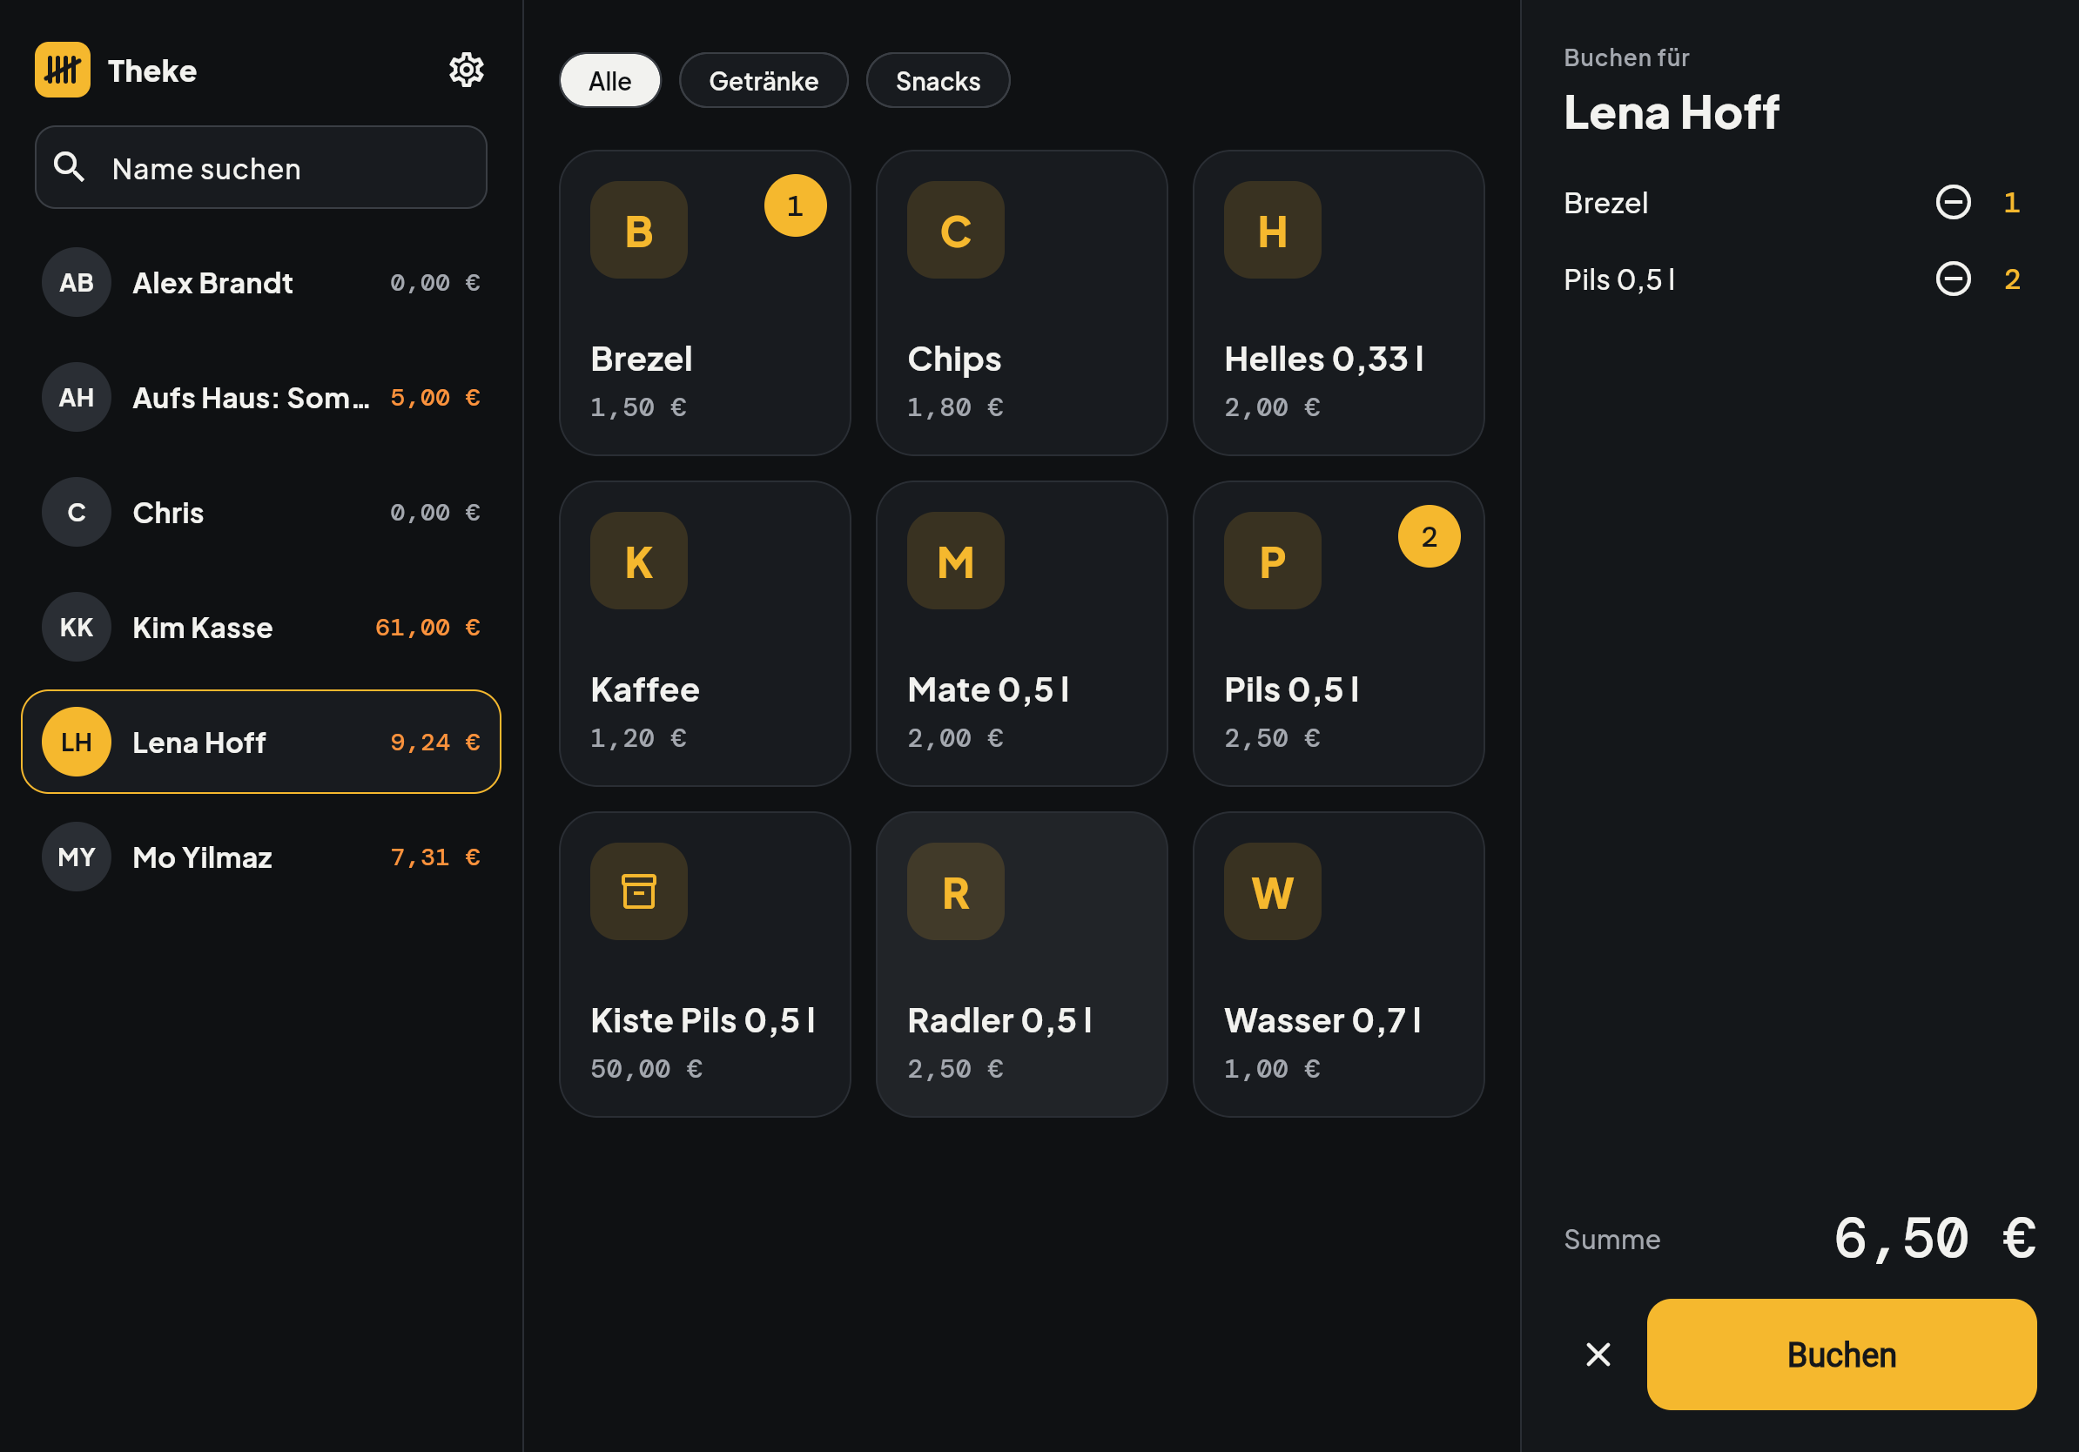Click the Theke tally logo icon
The image size is (2079, 1452).
[63, 70]
